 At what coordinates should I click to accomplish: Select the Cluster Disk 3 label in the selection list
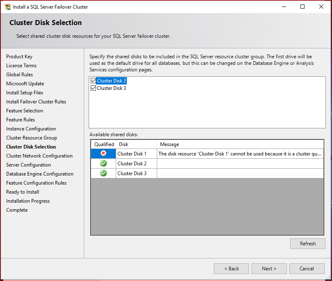click(x=111, y=88)
